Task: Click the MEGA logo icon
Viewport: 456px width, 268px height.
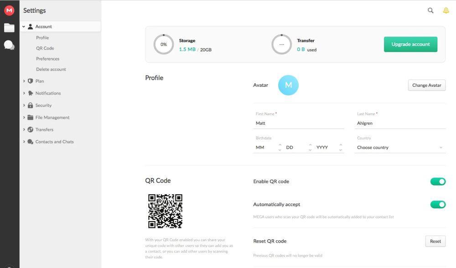Action: pos(9,10)
